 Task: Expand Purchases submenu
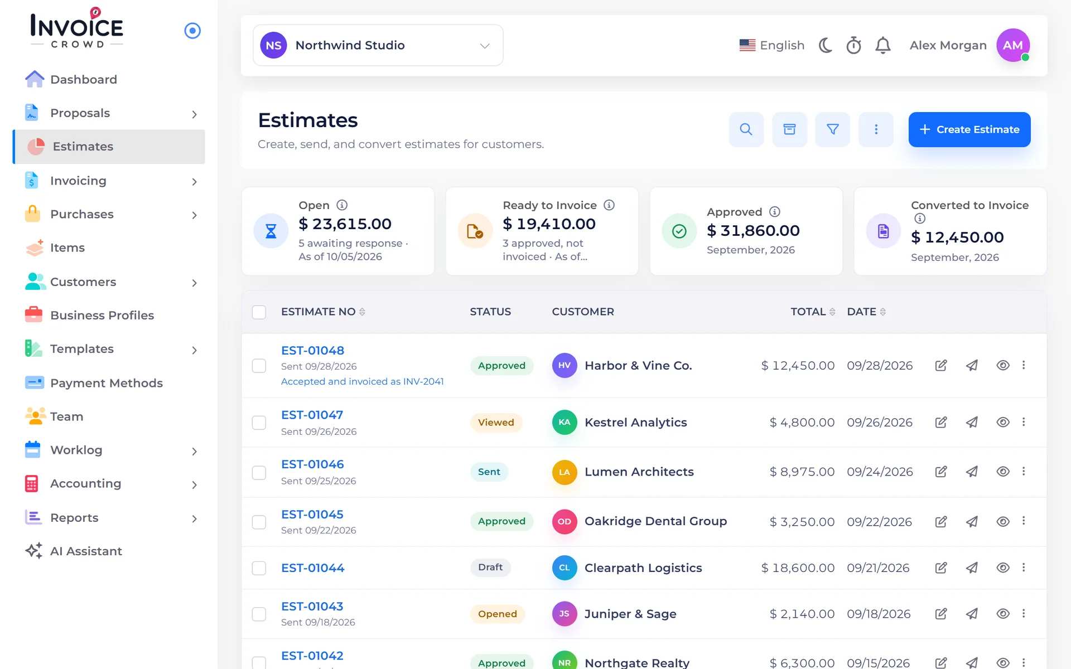[x=194, y=215]
